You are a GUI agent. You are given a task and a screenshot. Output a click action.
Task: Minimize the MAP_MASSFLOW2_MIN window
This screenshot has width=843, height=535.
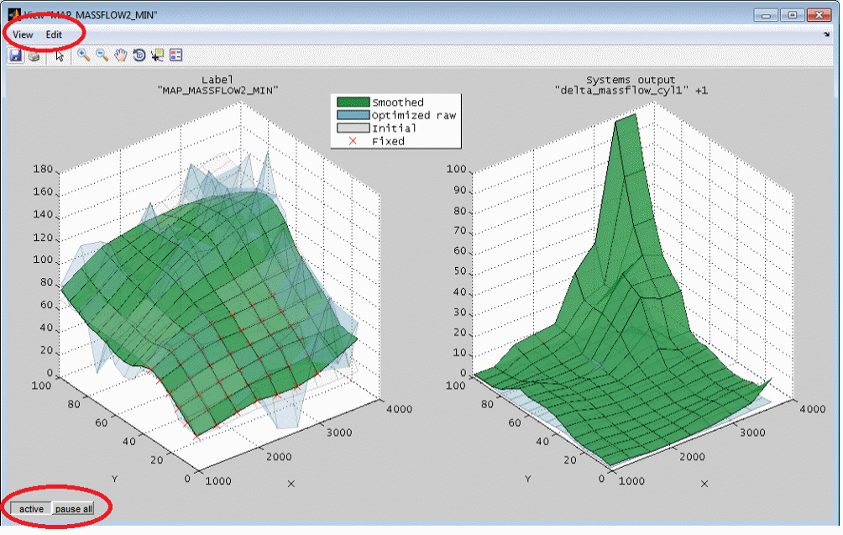point(766,15)
